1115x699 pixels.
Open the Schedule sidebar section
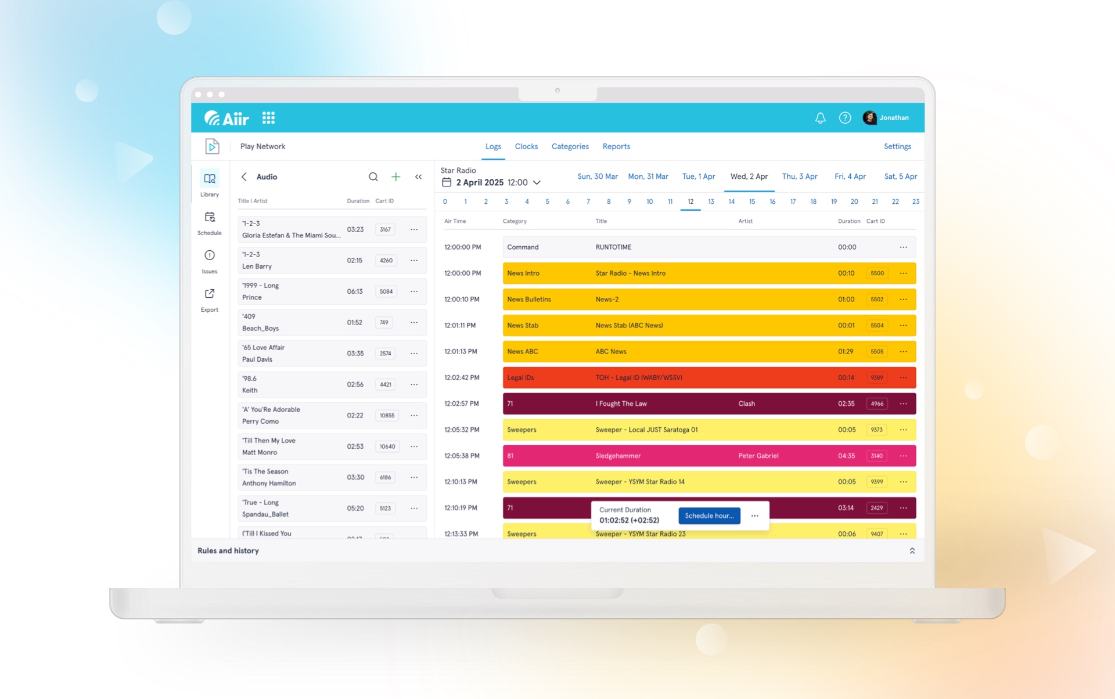tap(210, 223)
